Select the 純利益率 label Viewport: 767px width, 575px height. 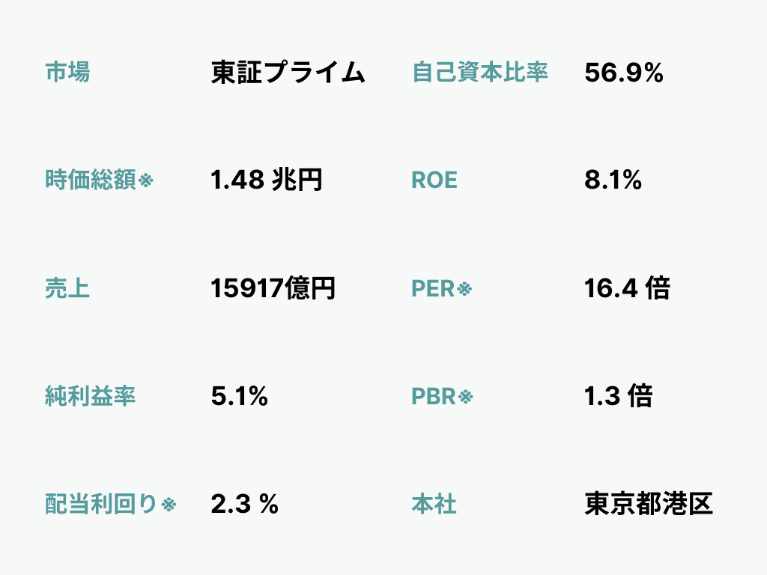[x=91, y=395]
